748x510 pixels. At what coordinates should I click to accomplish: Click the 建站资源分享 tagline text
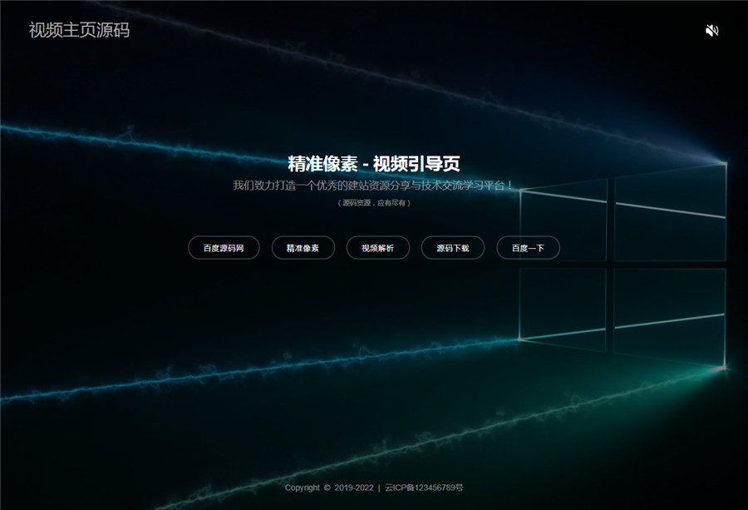coord(374,186)
